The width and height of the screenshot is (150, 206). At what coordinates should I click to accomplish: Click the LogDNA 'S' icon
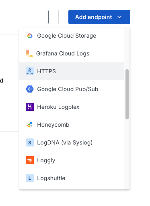(30, 142)
